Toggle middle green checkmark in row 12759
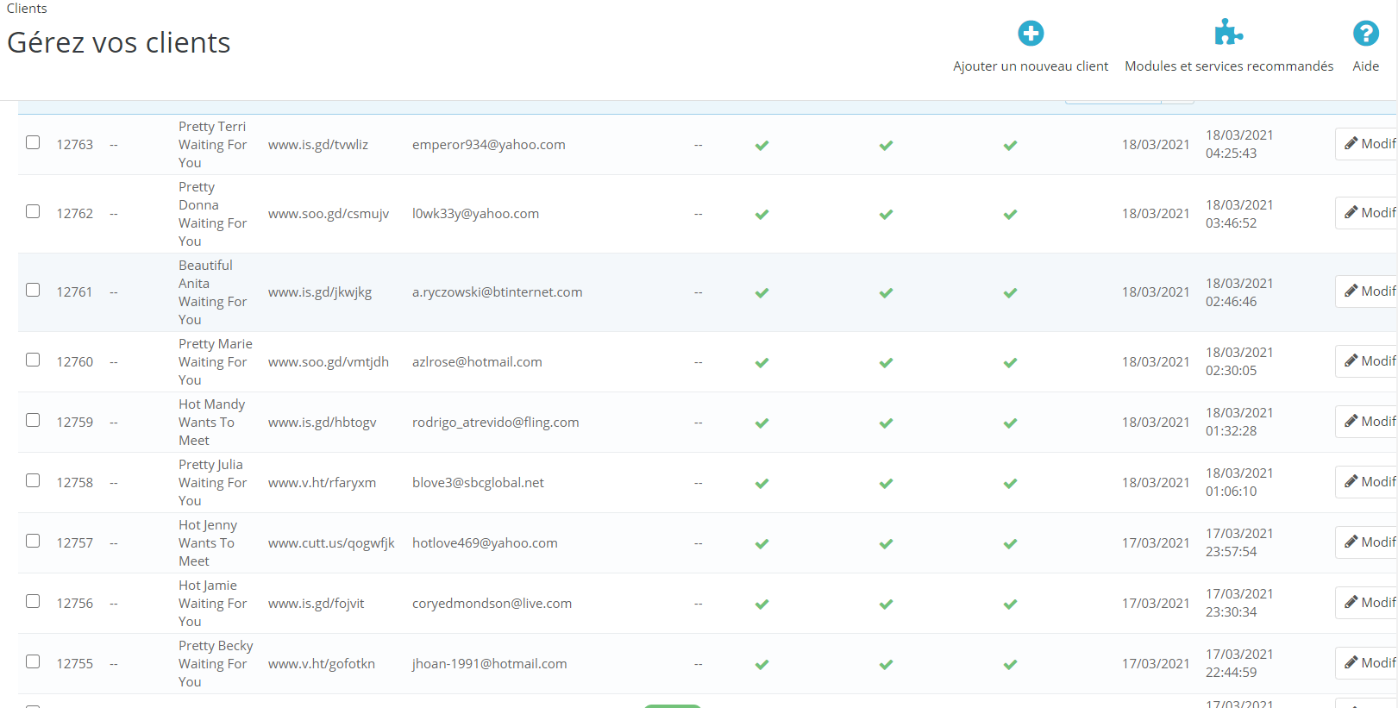The image size is (1398, 708). coord(886,423)
